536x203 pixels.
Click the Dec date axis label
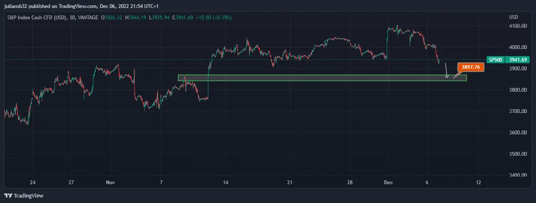pos(388,182)
